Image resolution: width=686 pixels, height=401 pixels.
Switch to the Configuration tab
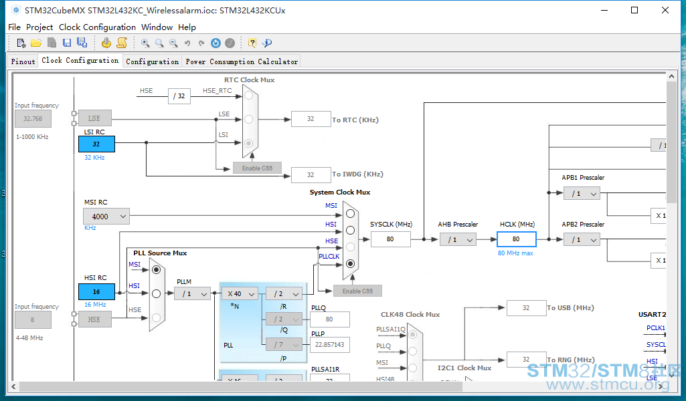click(152, 61)
